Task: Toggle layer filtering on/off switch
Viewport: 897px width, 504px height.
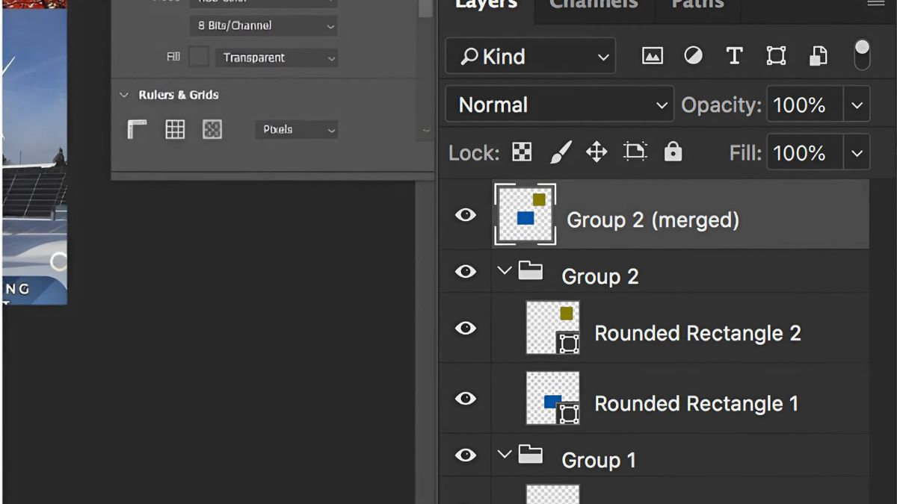Action: tap(862, 55)
